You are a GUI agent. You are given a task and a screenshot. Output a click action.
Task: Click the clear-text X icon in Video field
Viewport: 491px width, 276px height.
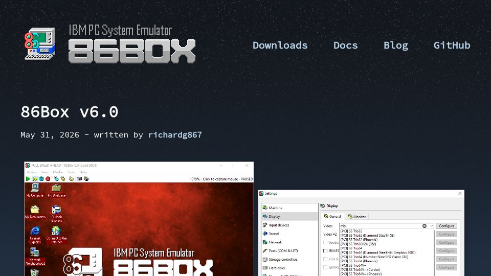[425, 226]
